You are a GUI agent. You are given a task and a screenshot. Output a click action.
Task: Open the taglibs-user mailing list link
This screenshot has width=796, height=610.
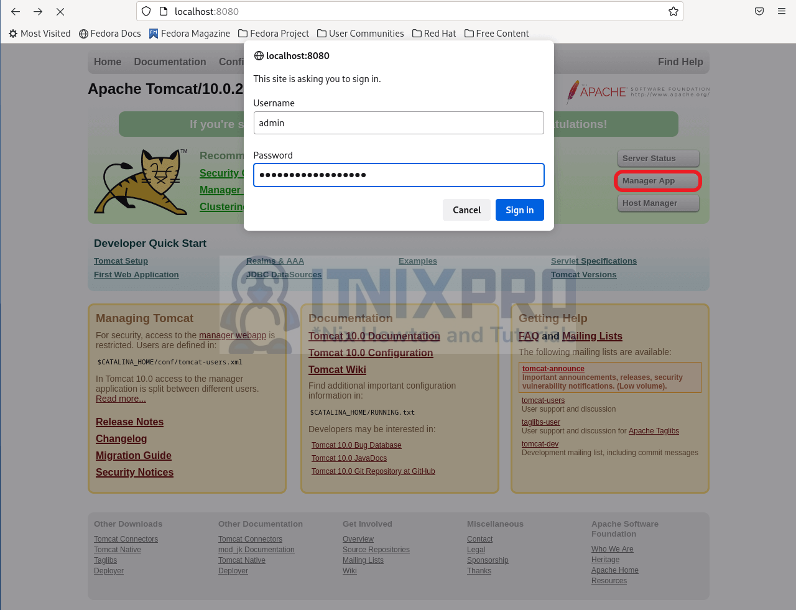541,422
